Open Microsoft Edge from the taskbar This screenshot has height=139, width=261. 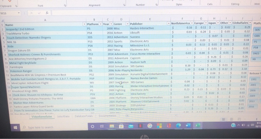tap(178, 126)
